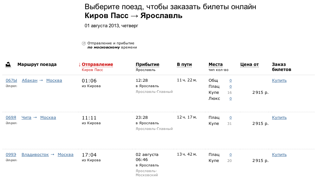Click the Абакан station link
This screenshot has width=324, height=180.
(x=29, y=80)
